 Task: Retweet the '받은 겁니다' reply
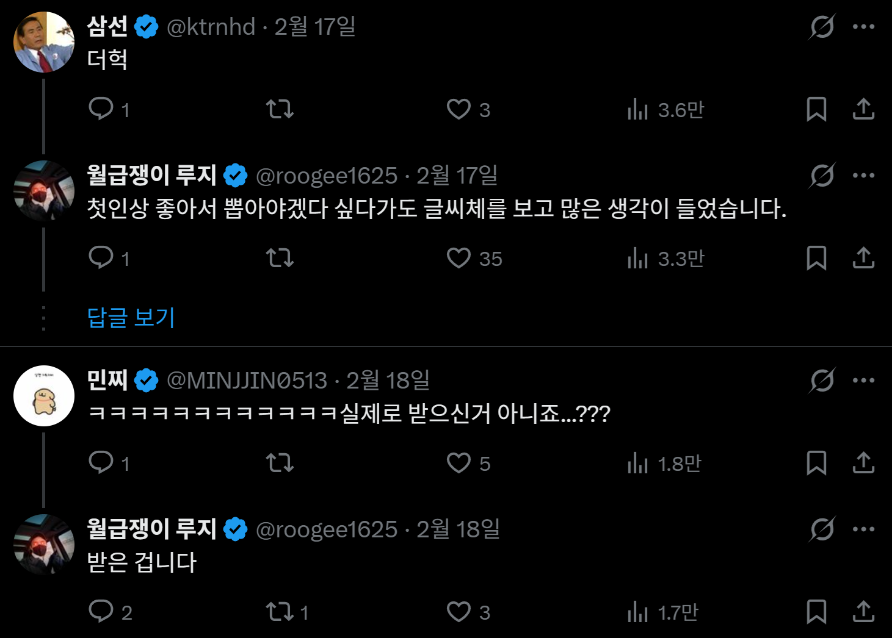click(x=280, y=612)
